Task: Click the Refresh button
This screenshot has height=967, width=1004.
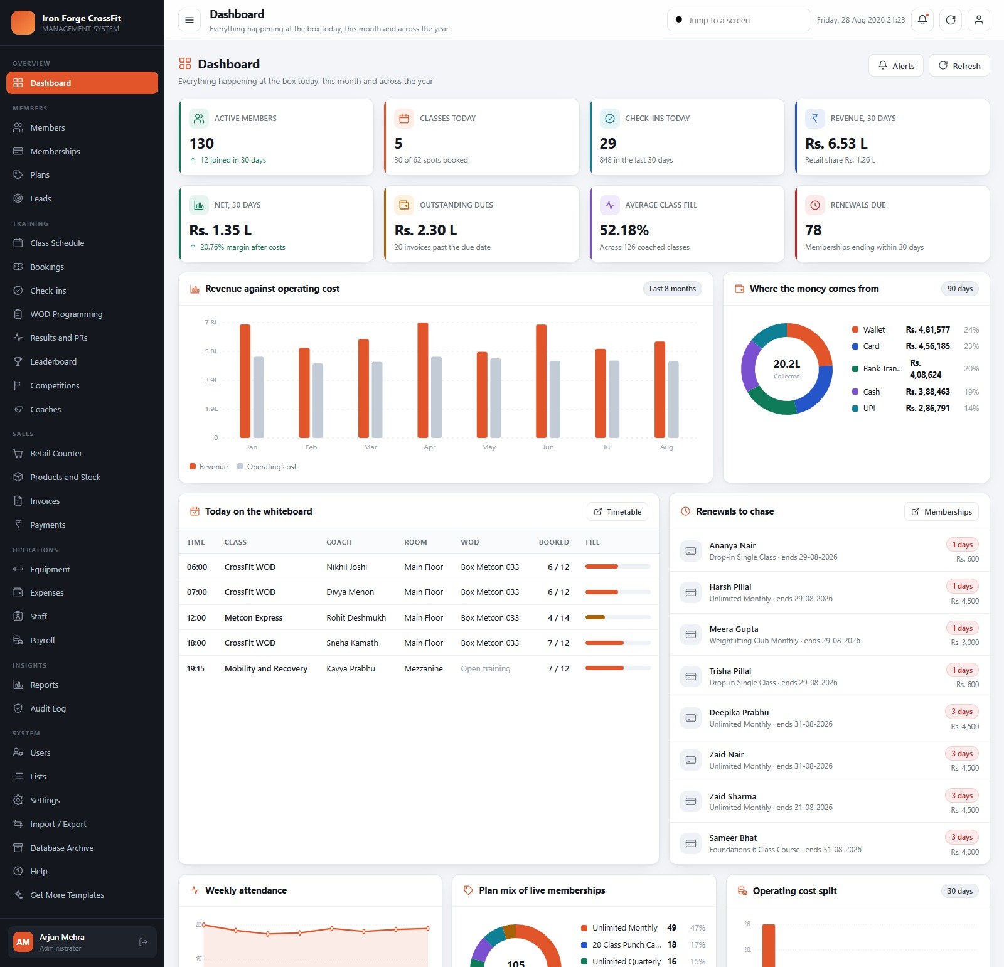Action: click(959, 66)
